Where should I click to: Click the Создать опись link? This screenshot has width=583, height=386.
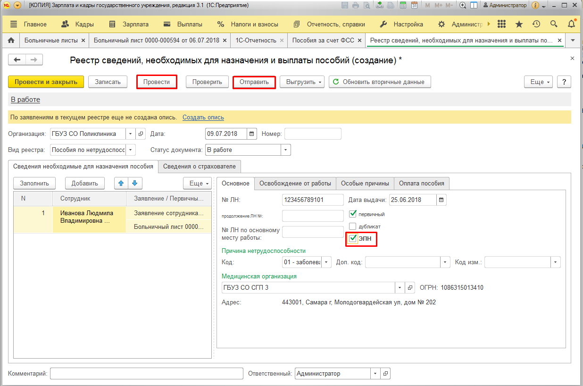pos(203,117)
